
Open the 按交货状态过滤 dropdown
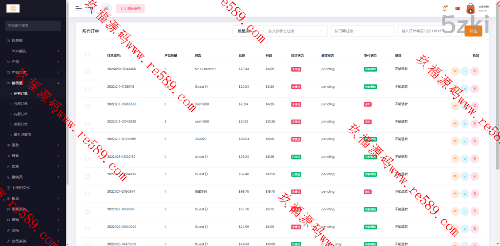pyautogui.click(x=295, y=31)
